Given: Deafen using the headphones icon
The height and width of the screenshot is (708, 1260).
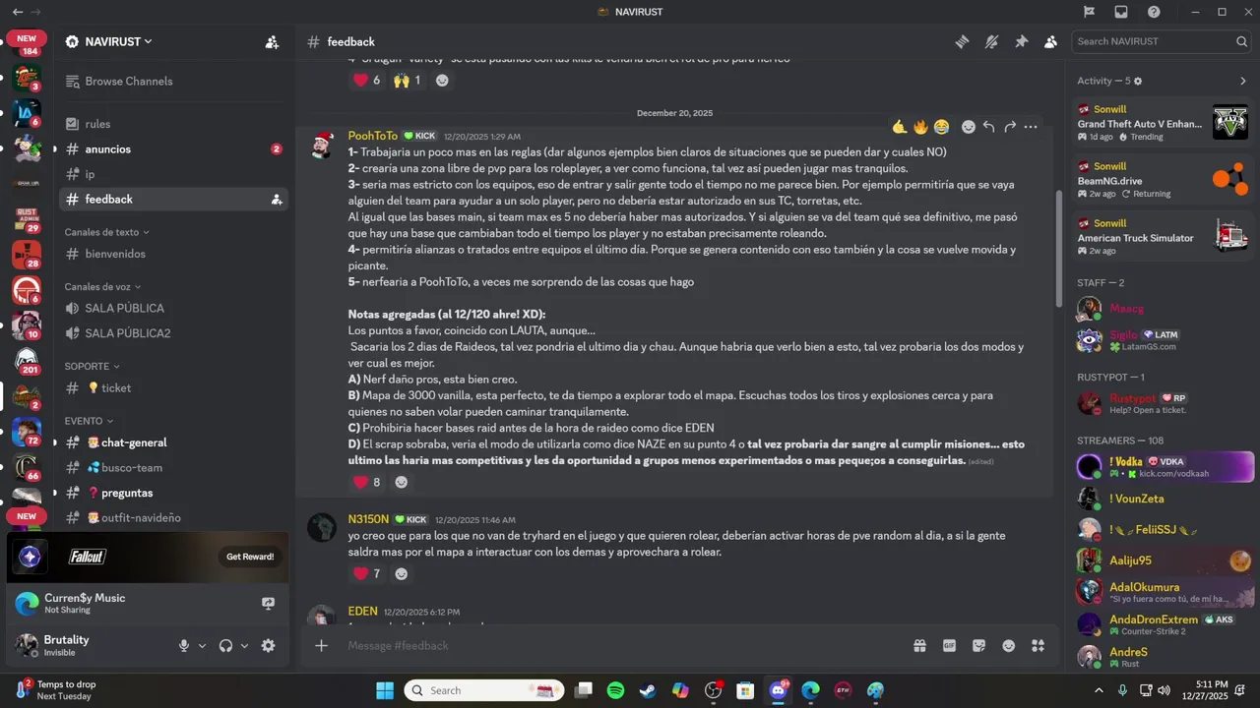Looking at the screenshot, I should pyautogui.click(x=225, y=646).
